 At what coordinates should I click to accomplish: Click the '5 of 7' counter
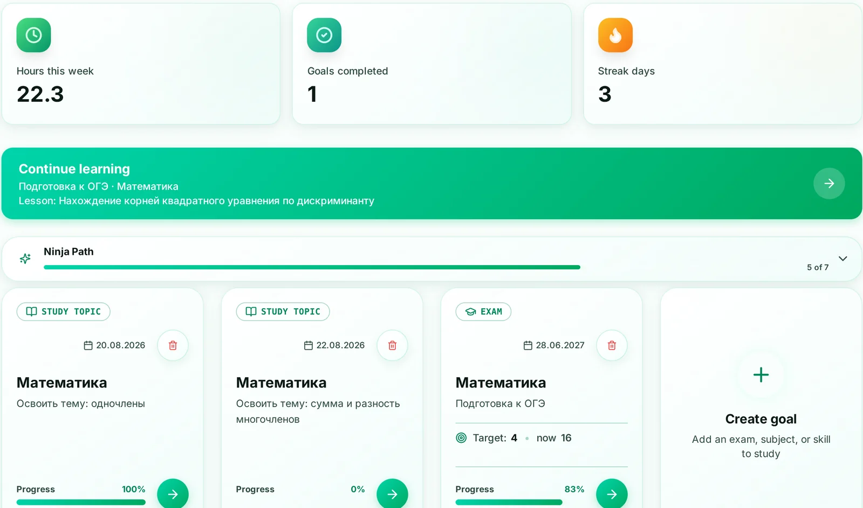pos(818,267)
